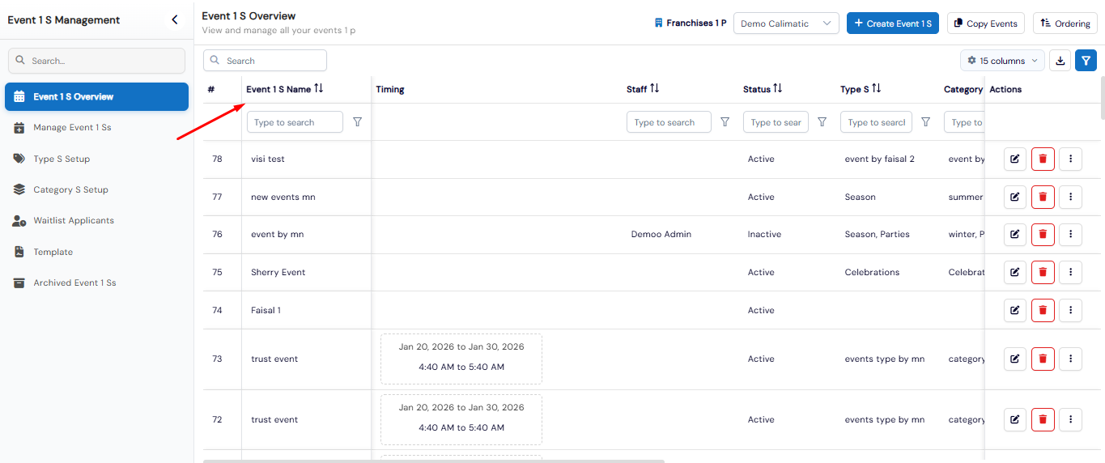This screenshot has height=463, width=1105.
Task: Toggle the blue filter button
Action: tap(1086, 61)
